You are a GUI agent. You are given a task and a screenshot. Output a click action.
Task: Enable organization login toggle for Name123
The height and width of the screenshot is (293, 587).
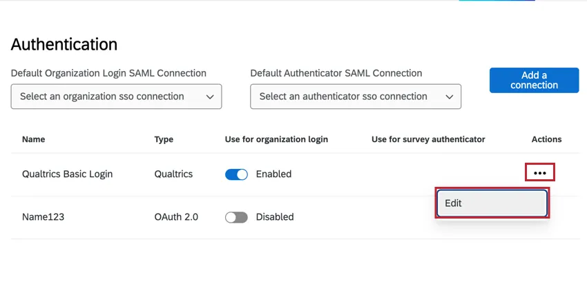(236, 217)
